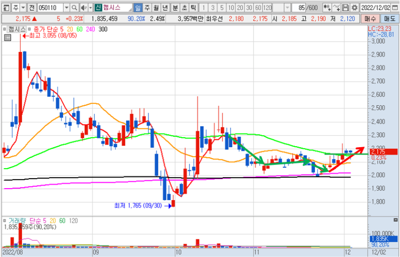This screenshot has width=400, height=257.
Task: Click the 캠시스 stock name box
Action: click(x=117, y=7)
